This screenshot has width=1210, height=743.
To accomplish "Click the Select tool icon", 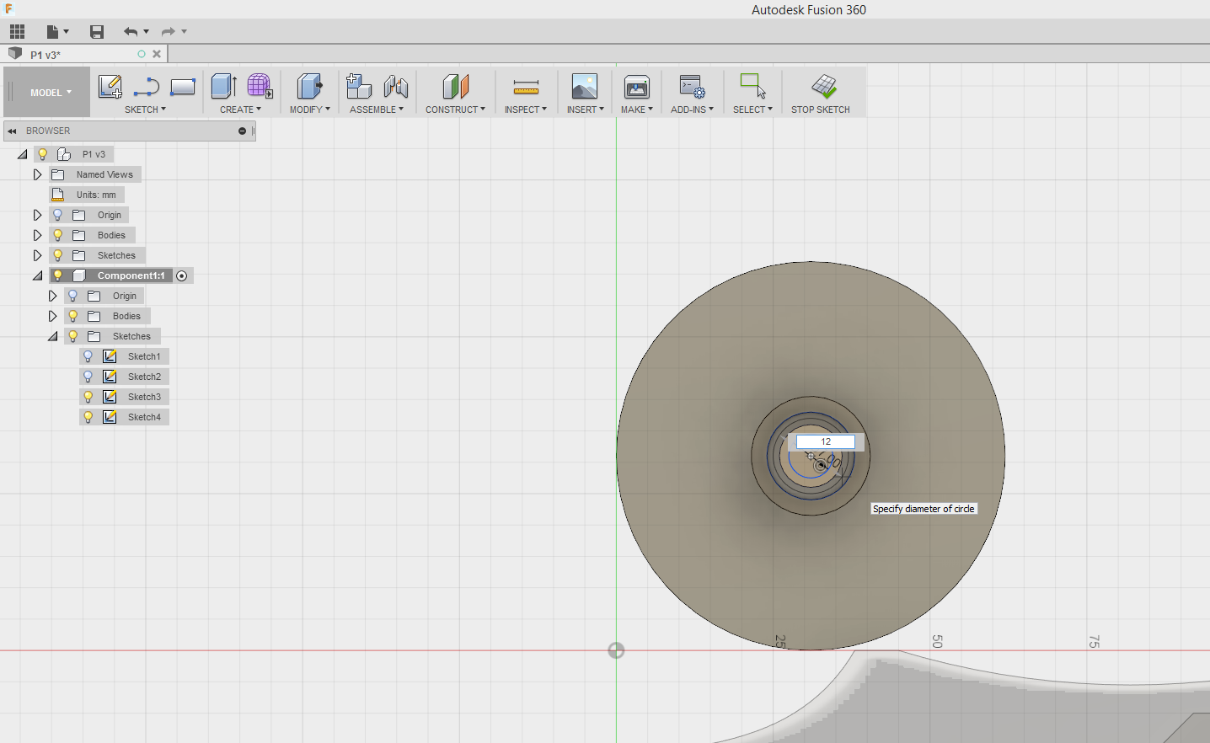I will pos(752,86).
